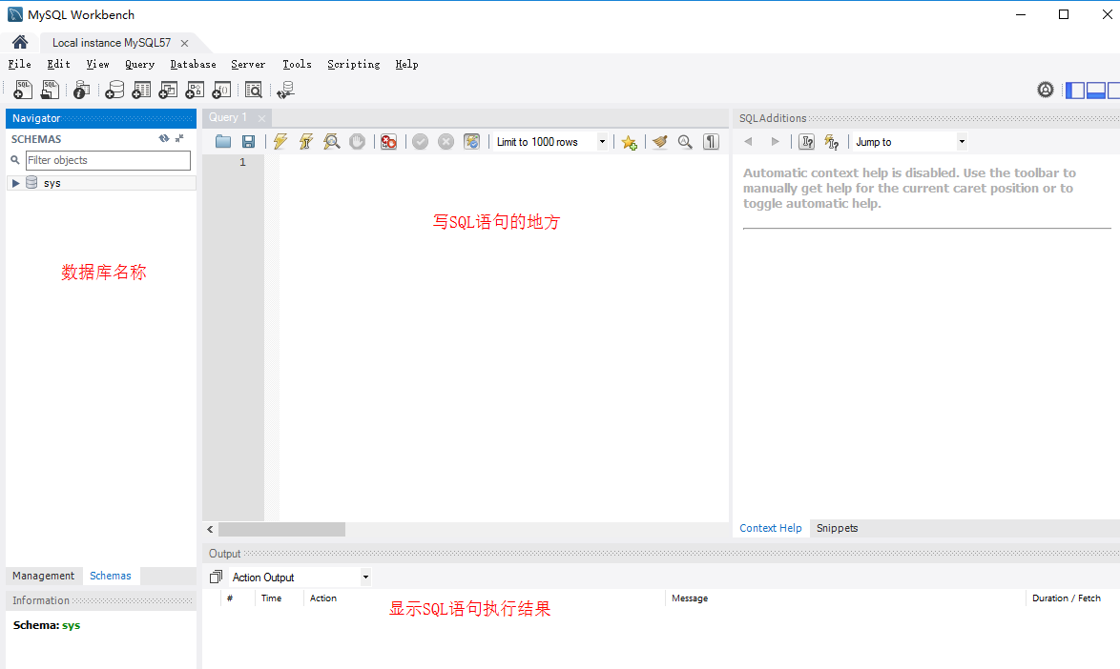Toggle left sidebar visibility
This screenshot has height=669, width=1120.
coord(1075,90)
